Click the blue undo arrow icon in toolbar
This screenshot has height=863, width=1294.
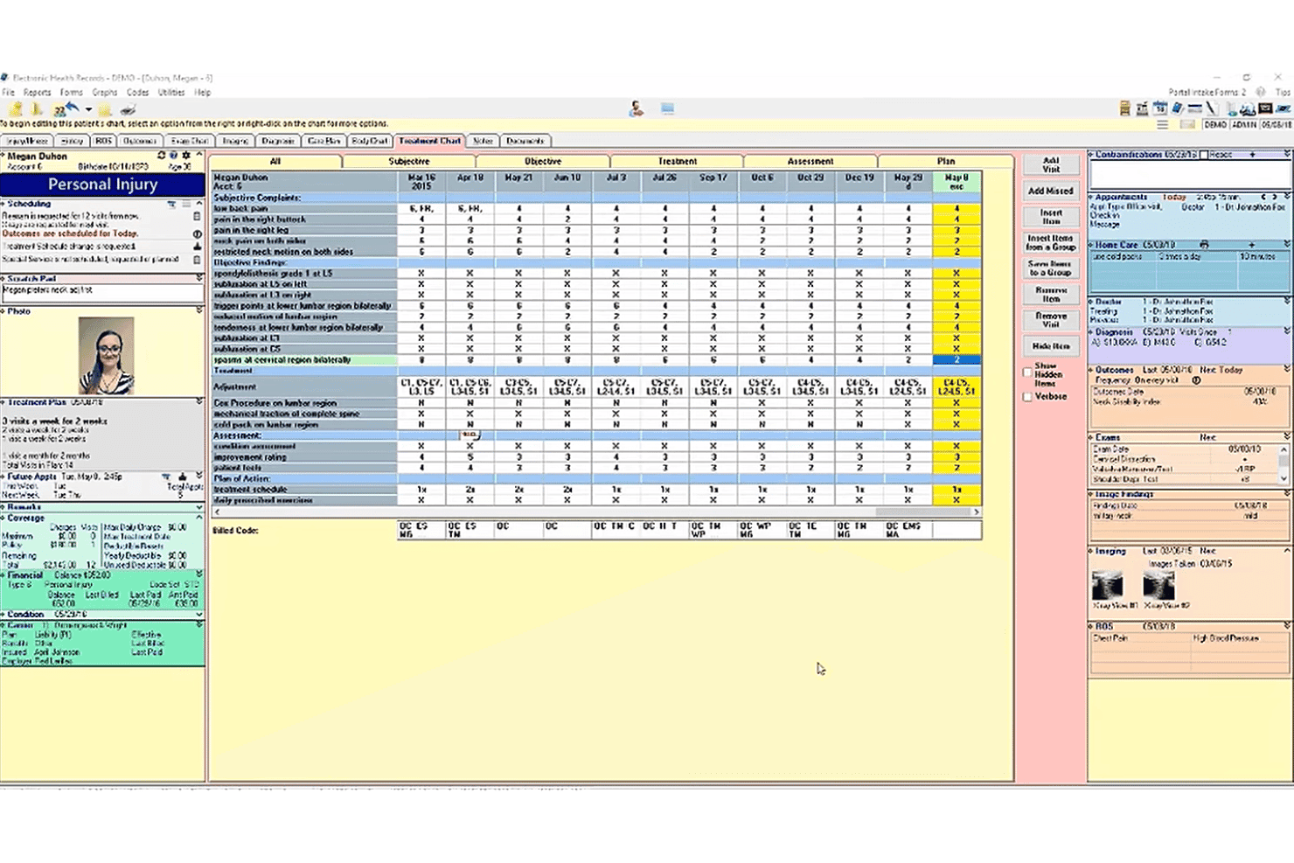(73, 108)
